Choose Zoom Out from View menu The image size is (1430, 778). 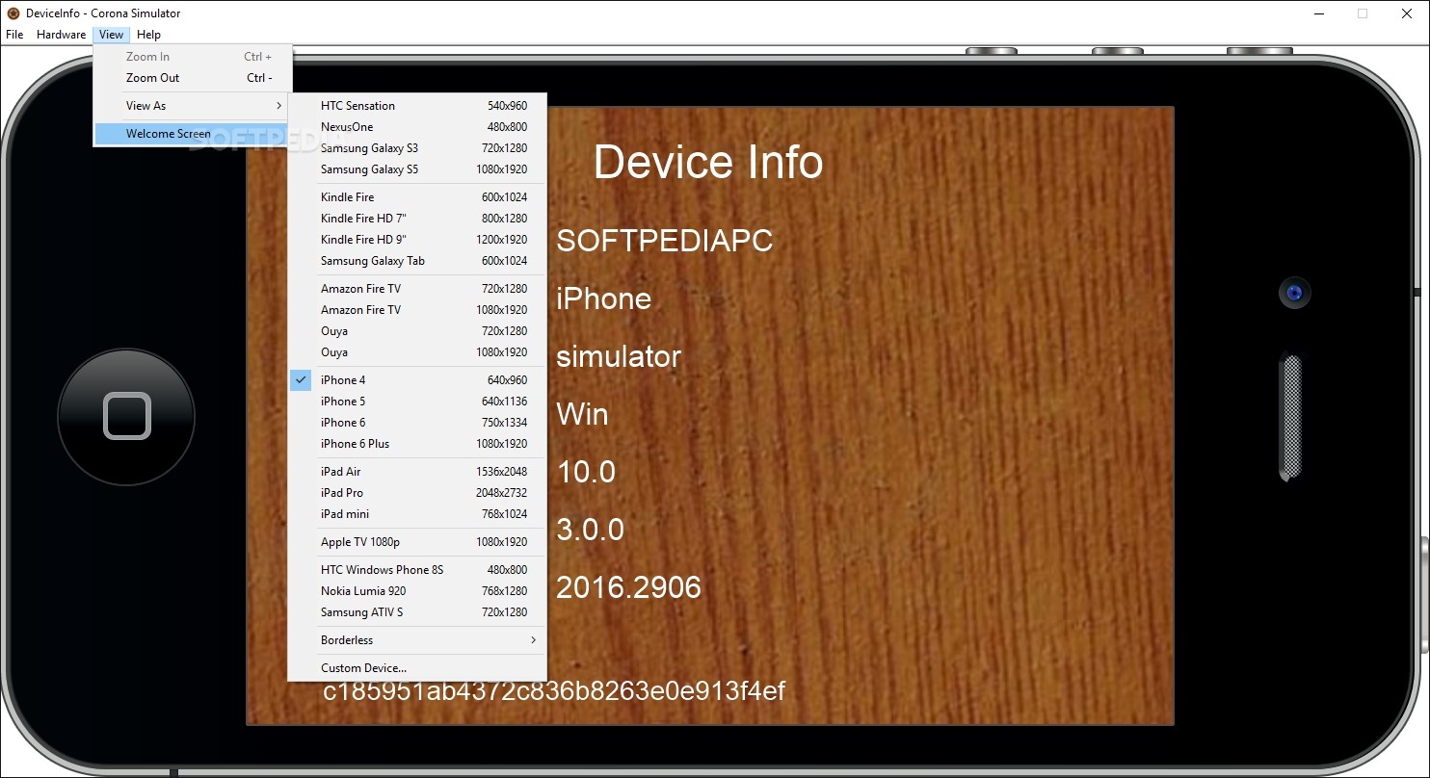(x=192, y=78)
